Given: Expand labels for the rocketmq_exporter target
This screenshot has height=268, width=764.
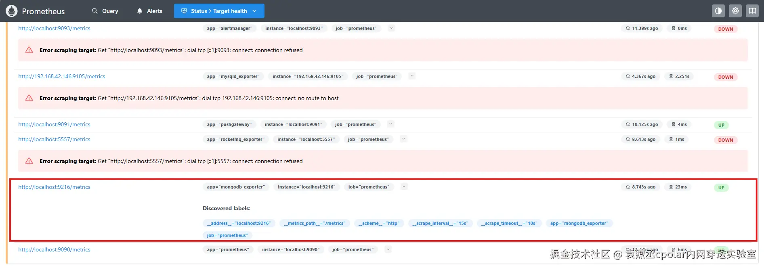Looking at the screenshot, I should (x=403, y=139).
